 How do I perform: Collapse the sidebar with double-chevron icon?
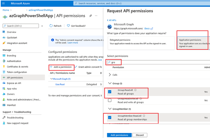point(42,26)
